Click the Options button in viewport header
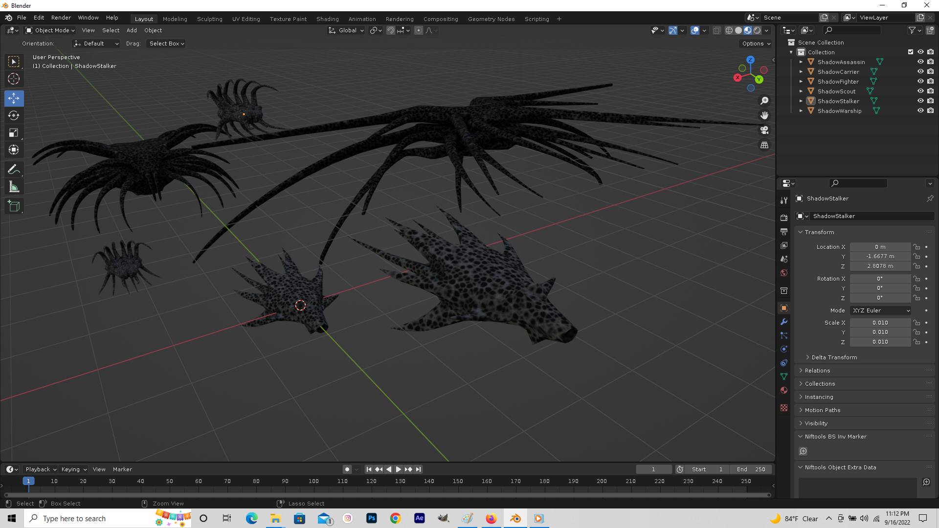 coord(756,44)
